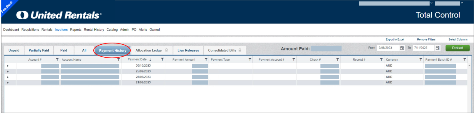474x113 pixels.
Task: Open the Currency column filter
Action: point(421,59)
